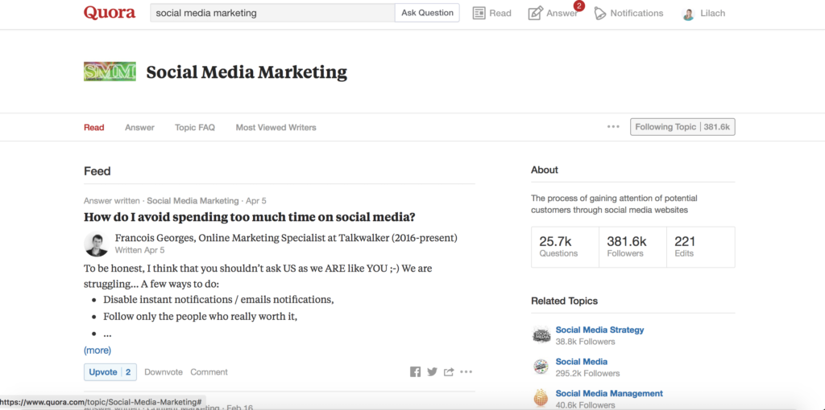Share answer on Facebook
825x410 pixels.
(x=415, y=371)
